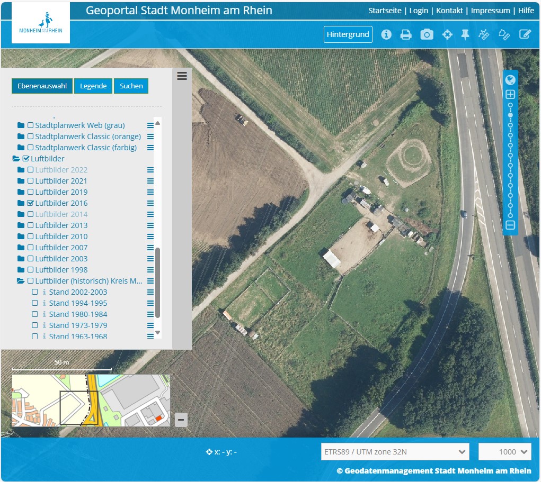The image size is (541, 482).
Task: Select the area measuring tool
Action: (504, 34)
